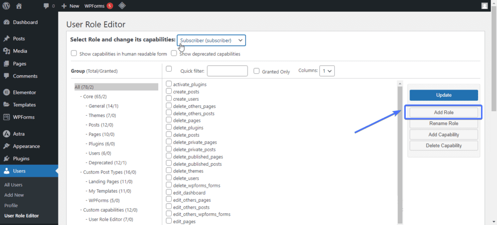The height and width of the screenshot is (225, 497).
Task: Check activate_plugins capability
Action: point(169,84)
